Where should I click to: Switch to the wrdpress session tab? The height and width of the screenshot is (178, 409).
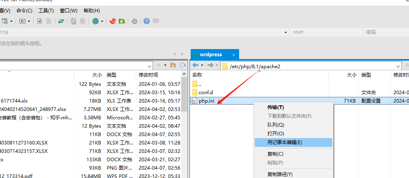click(x=211, y=55)
